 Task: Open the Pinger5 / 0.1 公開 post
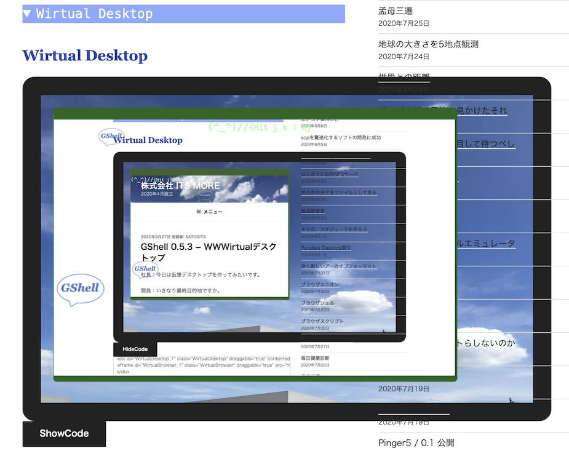tap(416, 442)
